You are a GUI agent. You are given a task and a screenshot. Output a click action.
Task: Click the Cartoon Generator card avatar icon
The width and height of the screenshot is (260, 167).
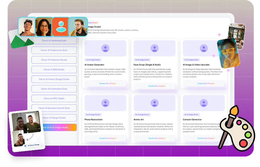pyautogui.click(x=204, y=103)
